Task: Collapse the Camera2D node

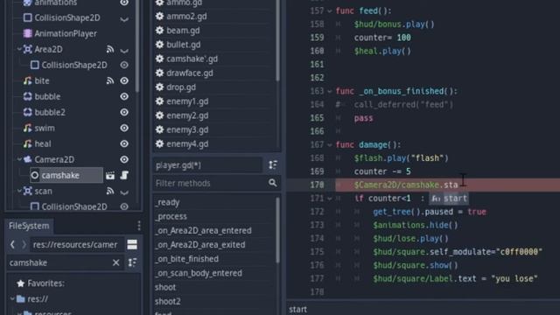Action: (x=19, y=159)
